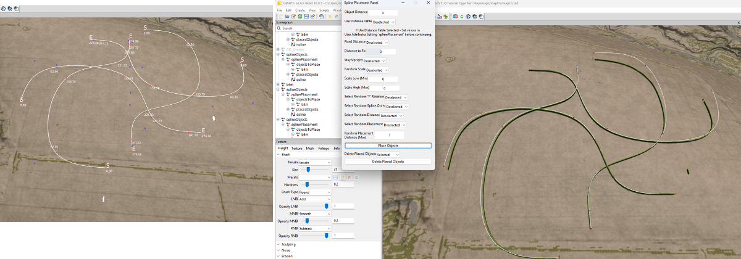This screenshot has width=741, height=259.
Task: Open the View menu
Action: (312, 10)
